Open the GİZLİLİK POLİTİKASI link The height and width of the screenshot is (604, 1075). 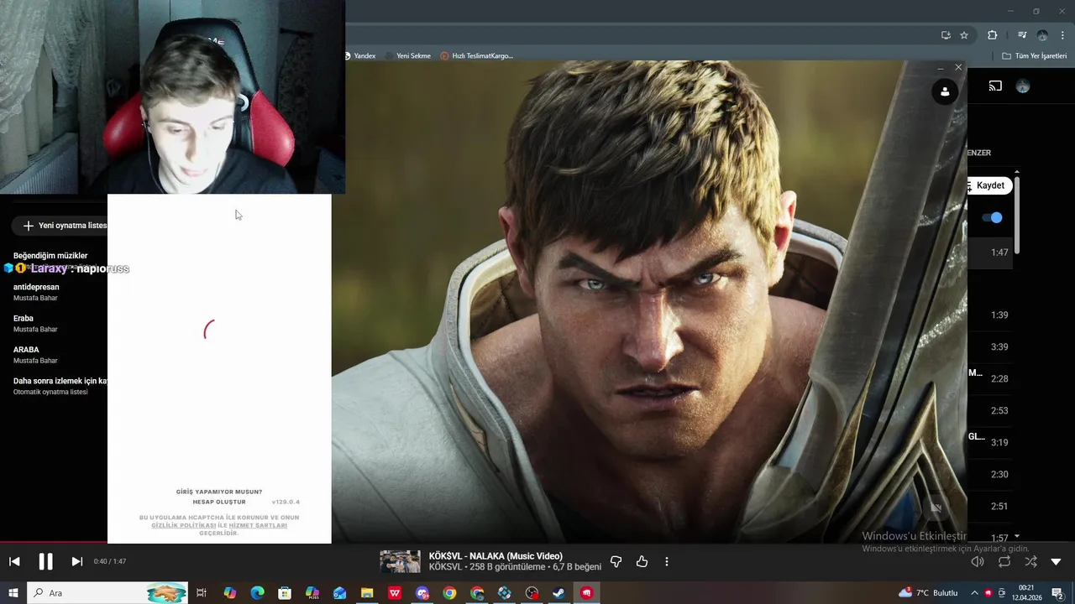coord(184,525)
